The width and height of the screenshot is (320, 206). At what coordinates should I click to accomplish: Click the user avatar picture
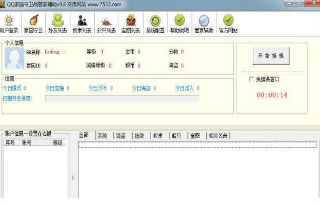tap(15, 58)
